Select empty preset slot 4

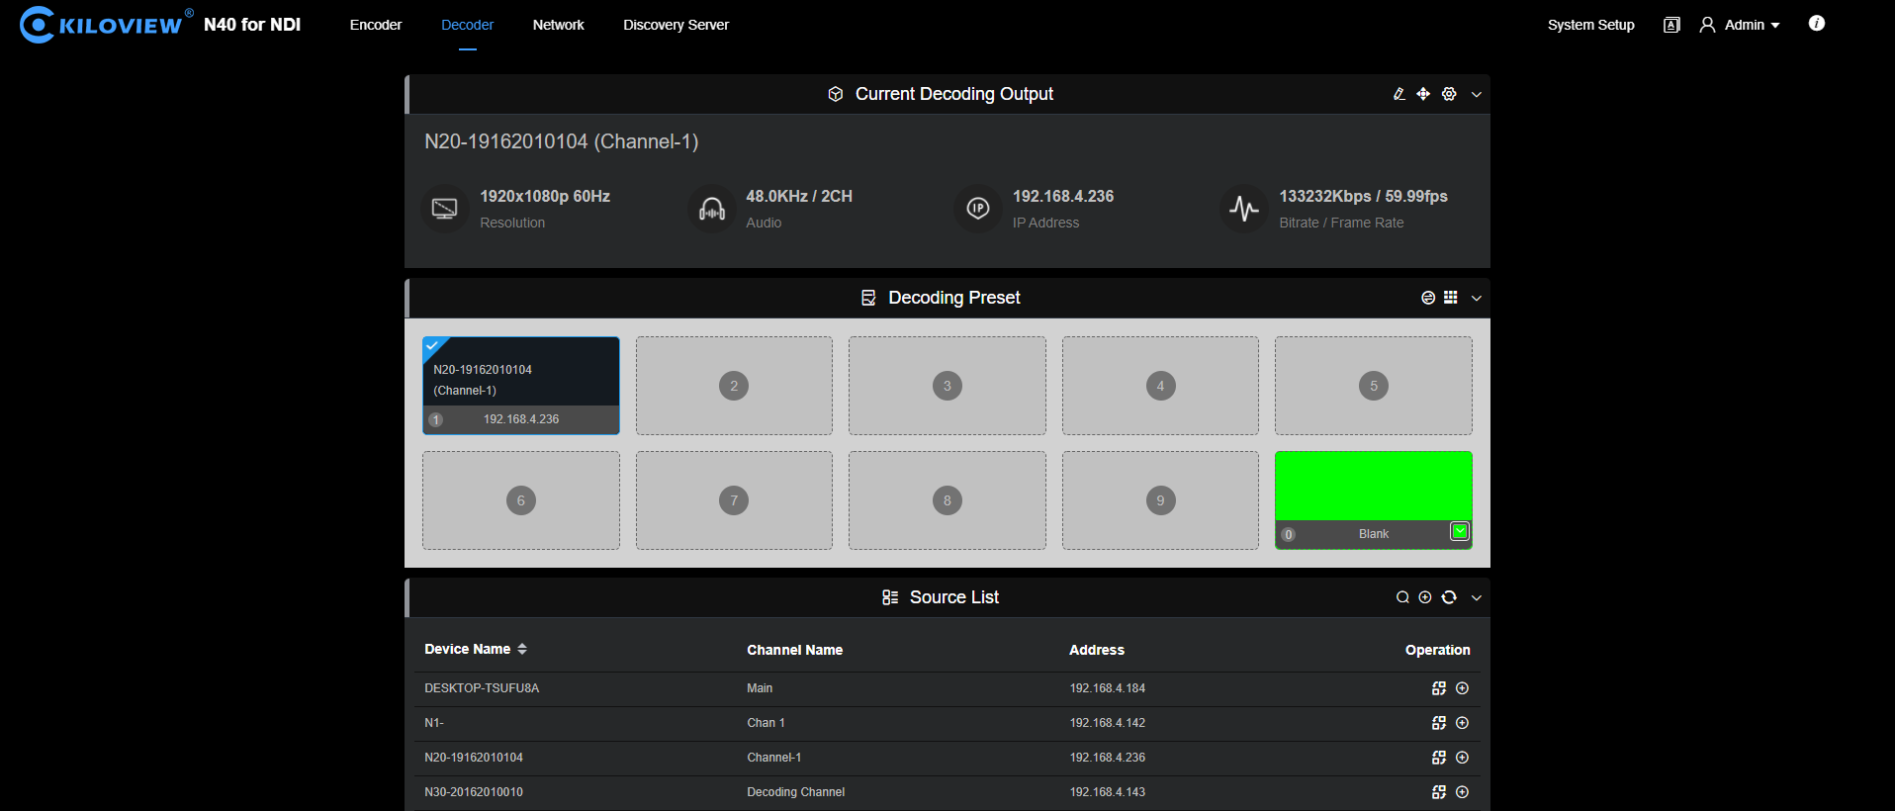(x=1160, y=386)
